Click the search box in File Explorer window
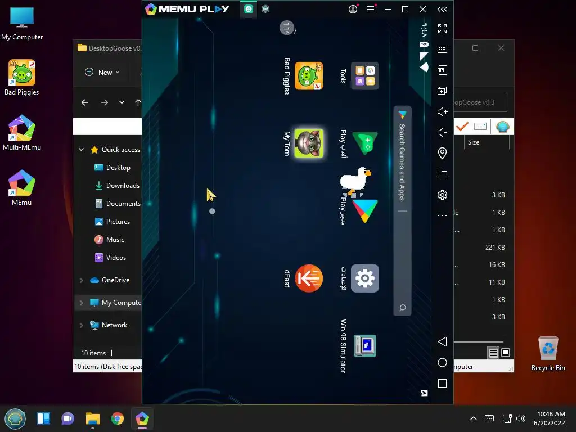Image resolution: width=576 pixels, height=432 pixels. [x=480, y=102]
